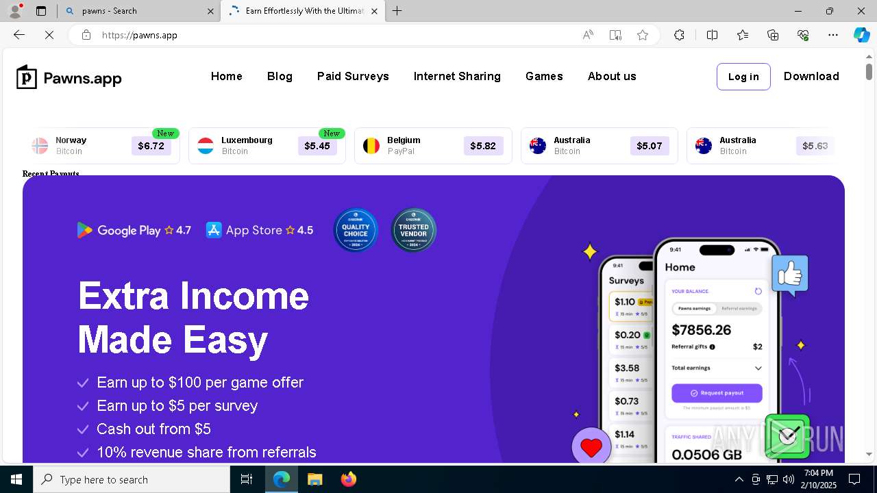This screenshot has height=493, width=877.
Task: Add page to favorites star icon
Action: tap(643, 35)
